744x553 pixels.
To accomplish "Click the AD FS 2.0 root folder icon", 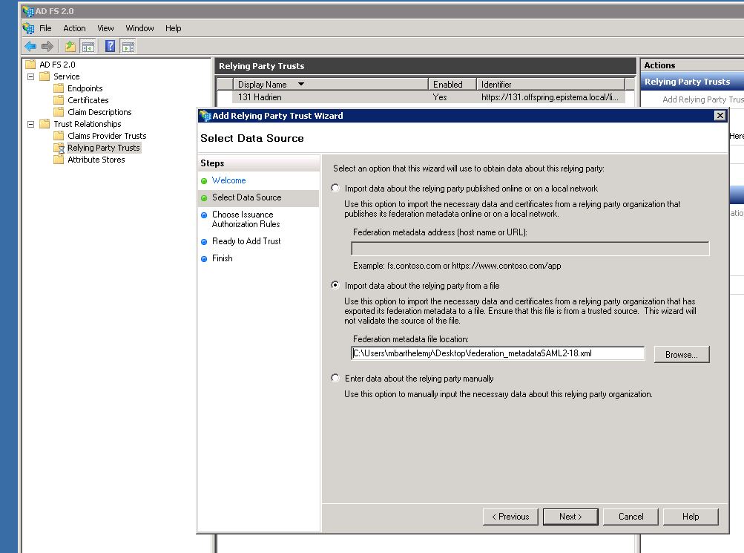I will click(x=31, y=65).
